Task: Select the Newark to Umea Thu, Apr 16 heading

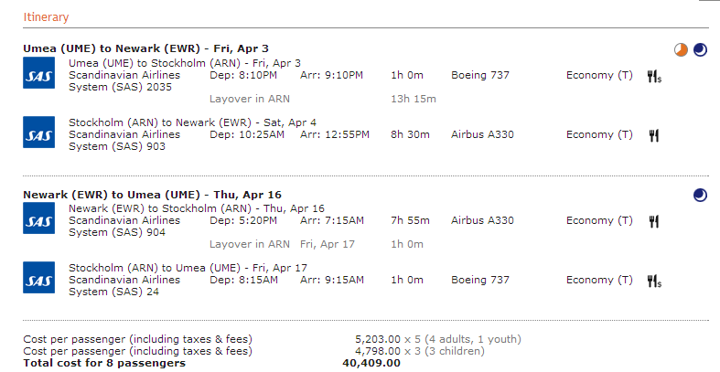Action: click(x=152, y=195)
